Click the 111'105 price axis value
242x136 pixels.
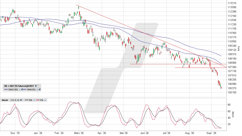click(x=232, y=28)
